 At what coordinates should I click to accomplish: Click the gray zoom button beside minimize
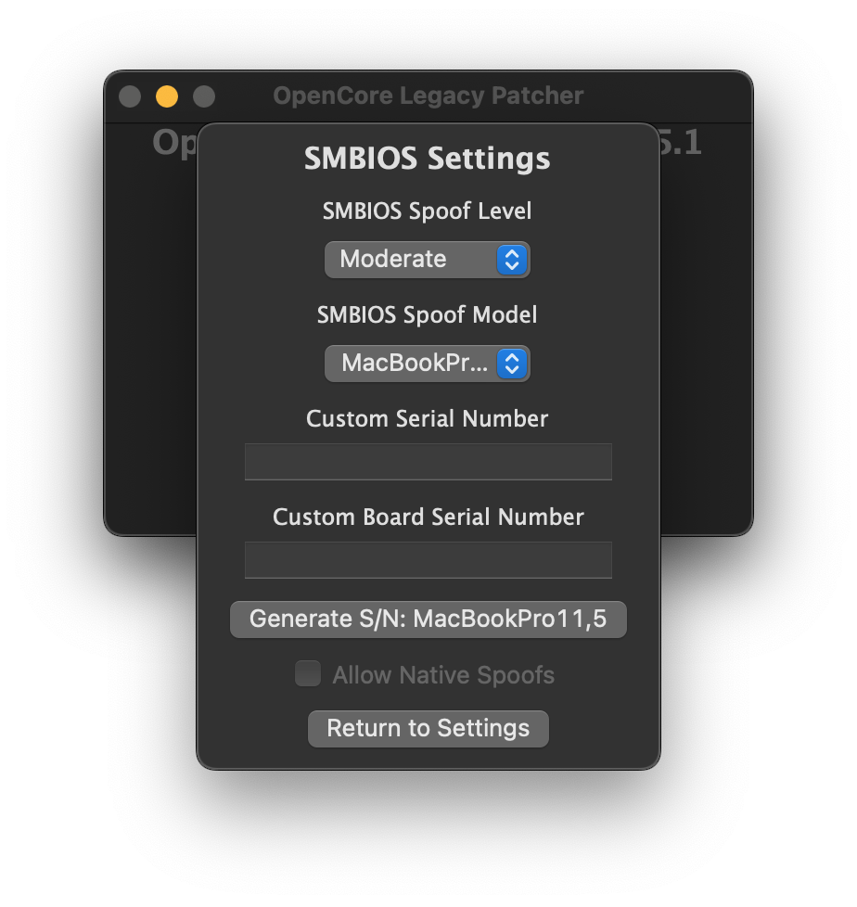204,96
